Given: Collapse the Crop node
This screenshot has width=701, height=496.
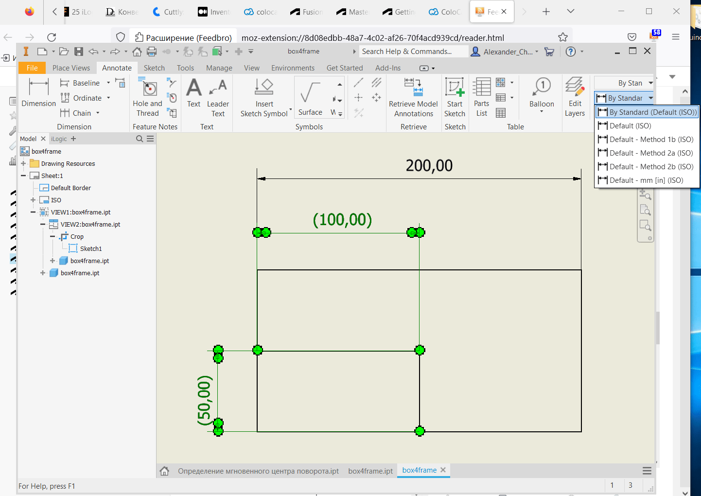Looking at the screenshot, I should tap(53, 236).
